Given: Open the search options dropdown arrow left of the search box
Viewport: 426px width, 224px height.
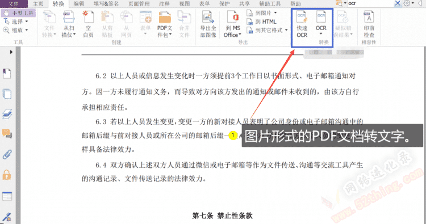Looking at the screenshot, I should pos(345,3).
